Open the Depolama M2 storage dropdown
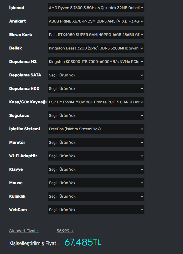Viewport: 183px width, 254px height. click(96, 62)
